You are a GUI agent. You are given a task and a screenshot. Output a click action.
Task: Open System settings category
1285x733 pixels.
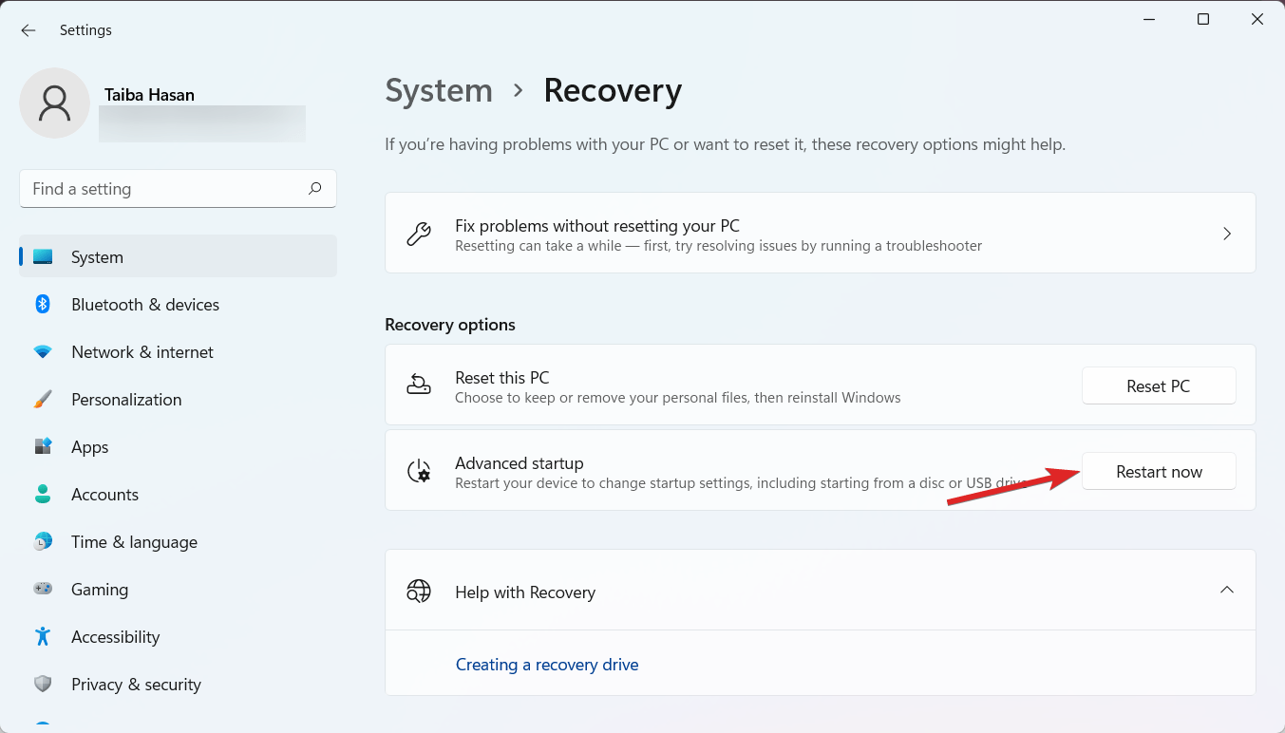pos(178,256)
